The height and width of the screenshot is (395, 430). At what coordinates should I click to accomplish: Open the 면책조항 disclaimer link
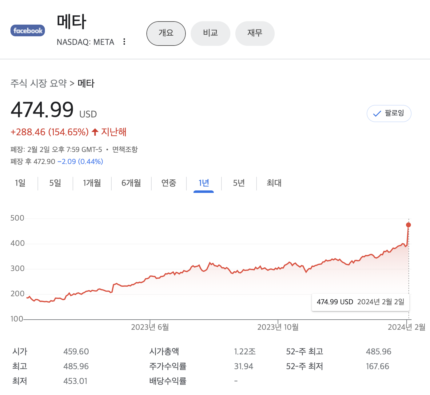pos(125,150)
